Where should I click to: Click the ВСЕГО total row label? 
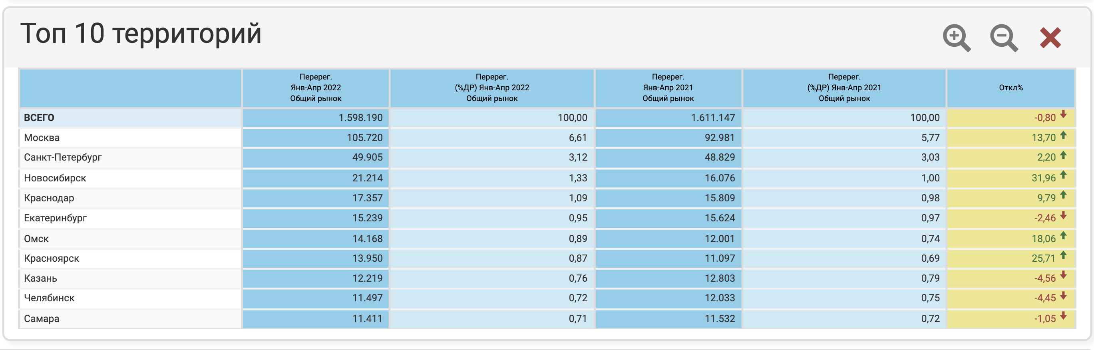(x=39, y=117)
